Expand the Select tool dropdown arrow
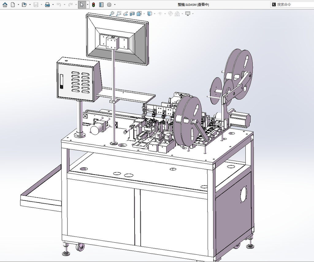 point(87,5)
